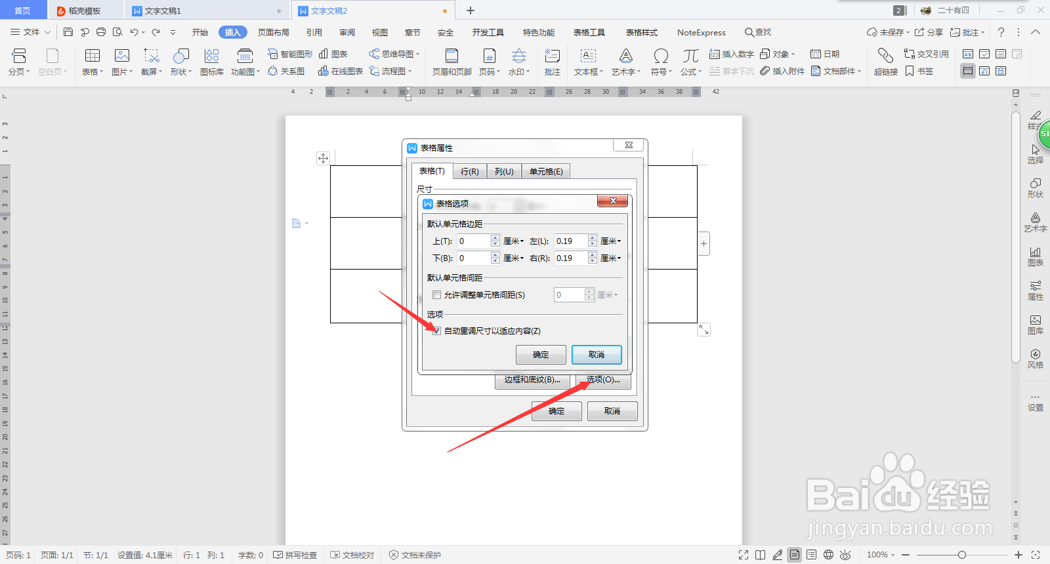1050x564 pixels.
Task: Insert a flowchart
Action: click(x=390, y=71)
